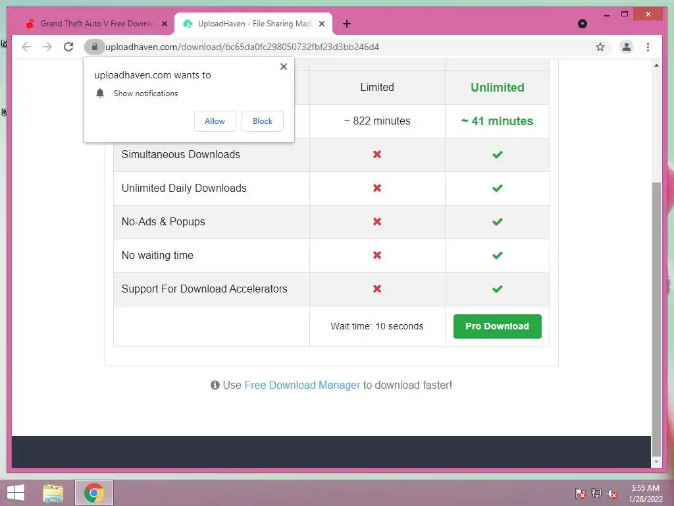The height and width of the screenshot is (506, 674).
Task: Click the muted volume tray icon
Action: (x=612, y=493)
